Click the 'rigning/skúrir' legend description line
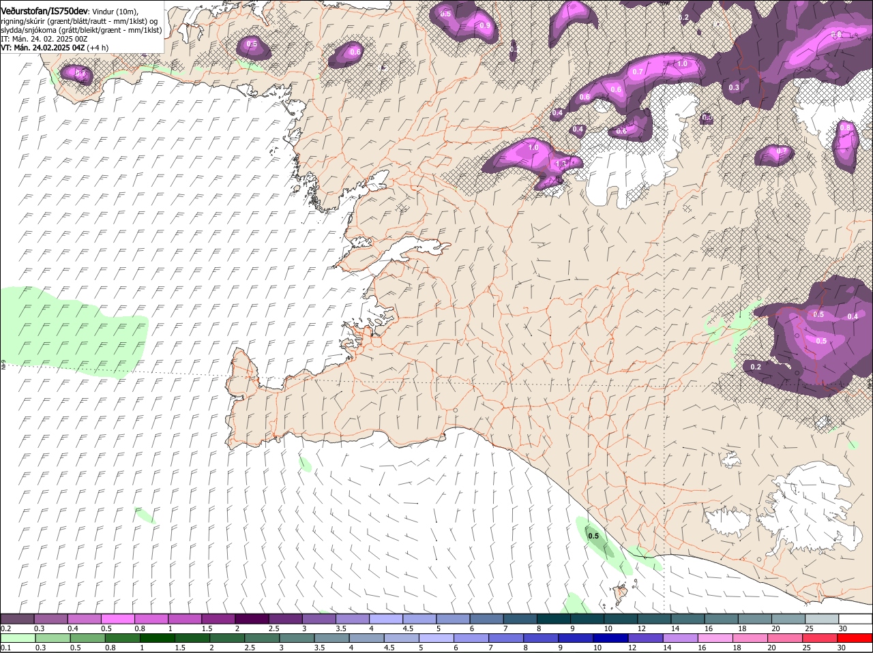This screenshot has height=653, width=873. pos(79,21)
